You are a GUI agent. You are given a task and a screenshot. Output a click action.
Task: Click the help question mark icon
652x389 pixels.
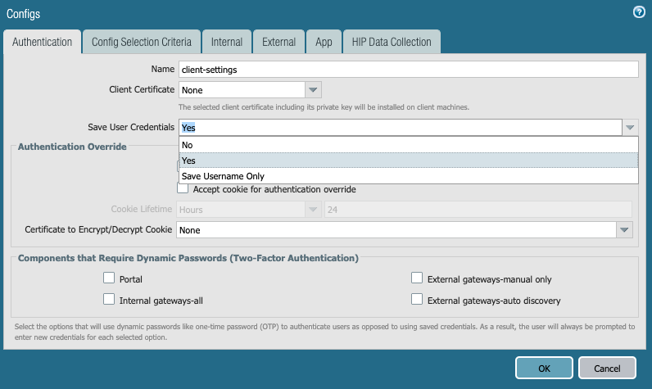pos(639,12)
